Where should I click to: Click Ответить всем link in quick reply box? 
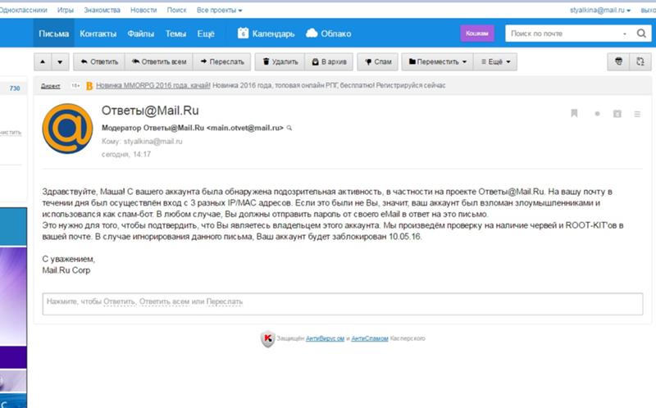[x=164, y=301]
